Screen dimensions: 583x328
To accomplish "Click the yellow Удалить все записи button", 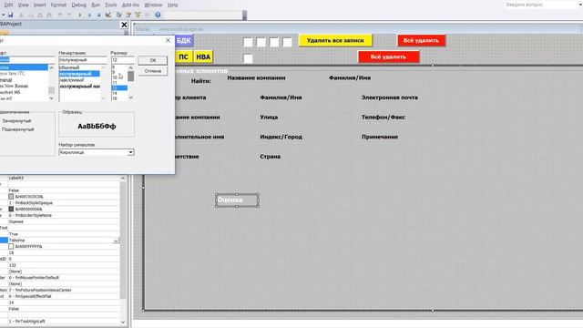I will point(335,40).
